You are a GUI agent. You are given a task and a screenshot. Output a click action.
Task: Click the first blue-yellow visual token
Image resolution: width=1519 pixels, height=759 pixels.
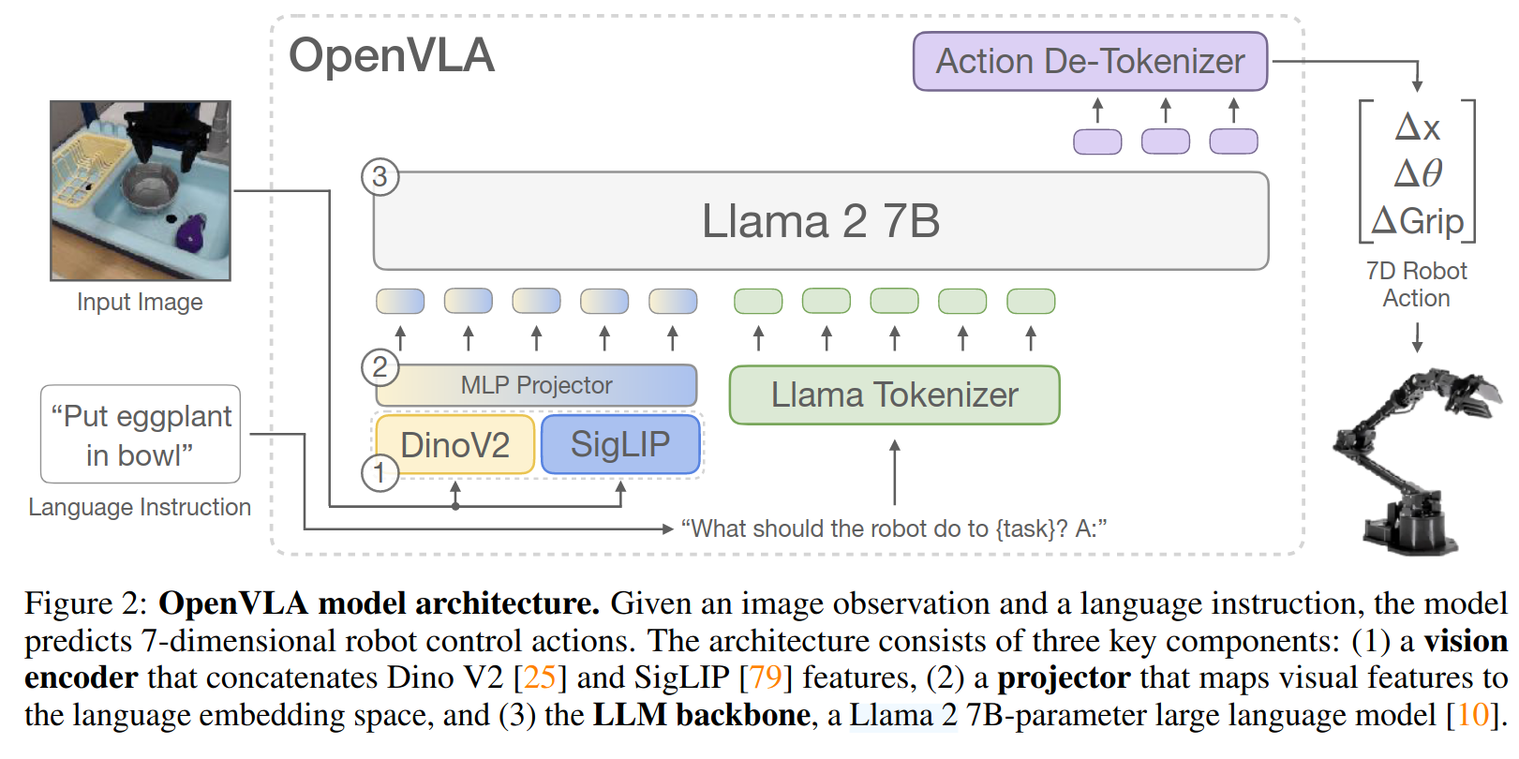(x=400, y=301)
